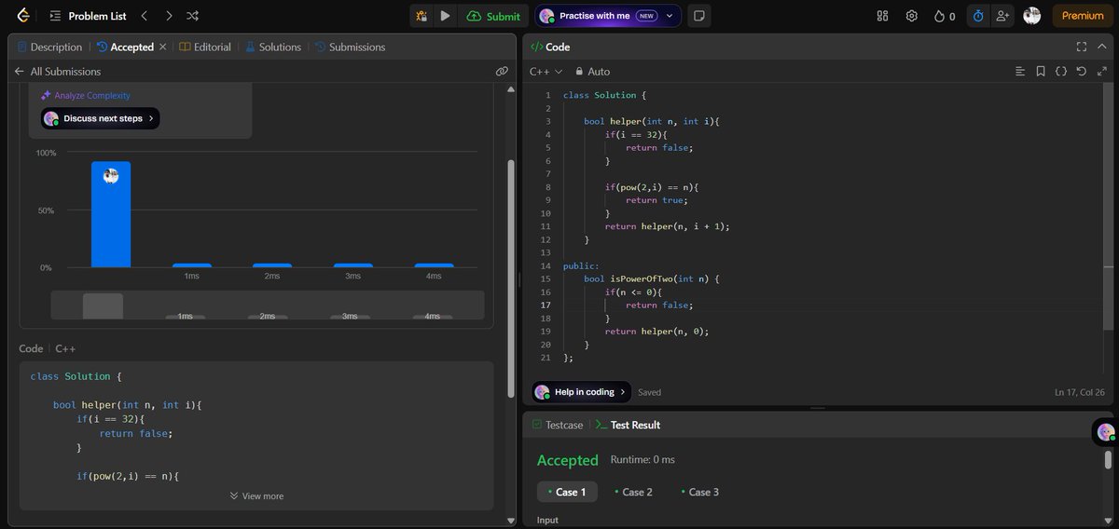The image size is (1119, 529).
Task: Go to next problem arrow
Action: [168, 16]
